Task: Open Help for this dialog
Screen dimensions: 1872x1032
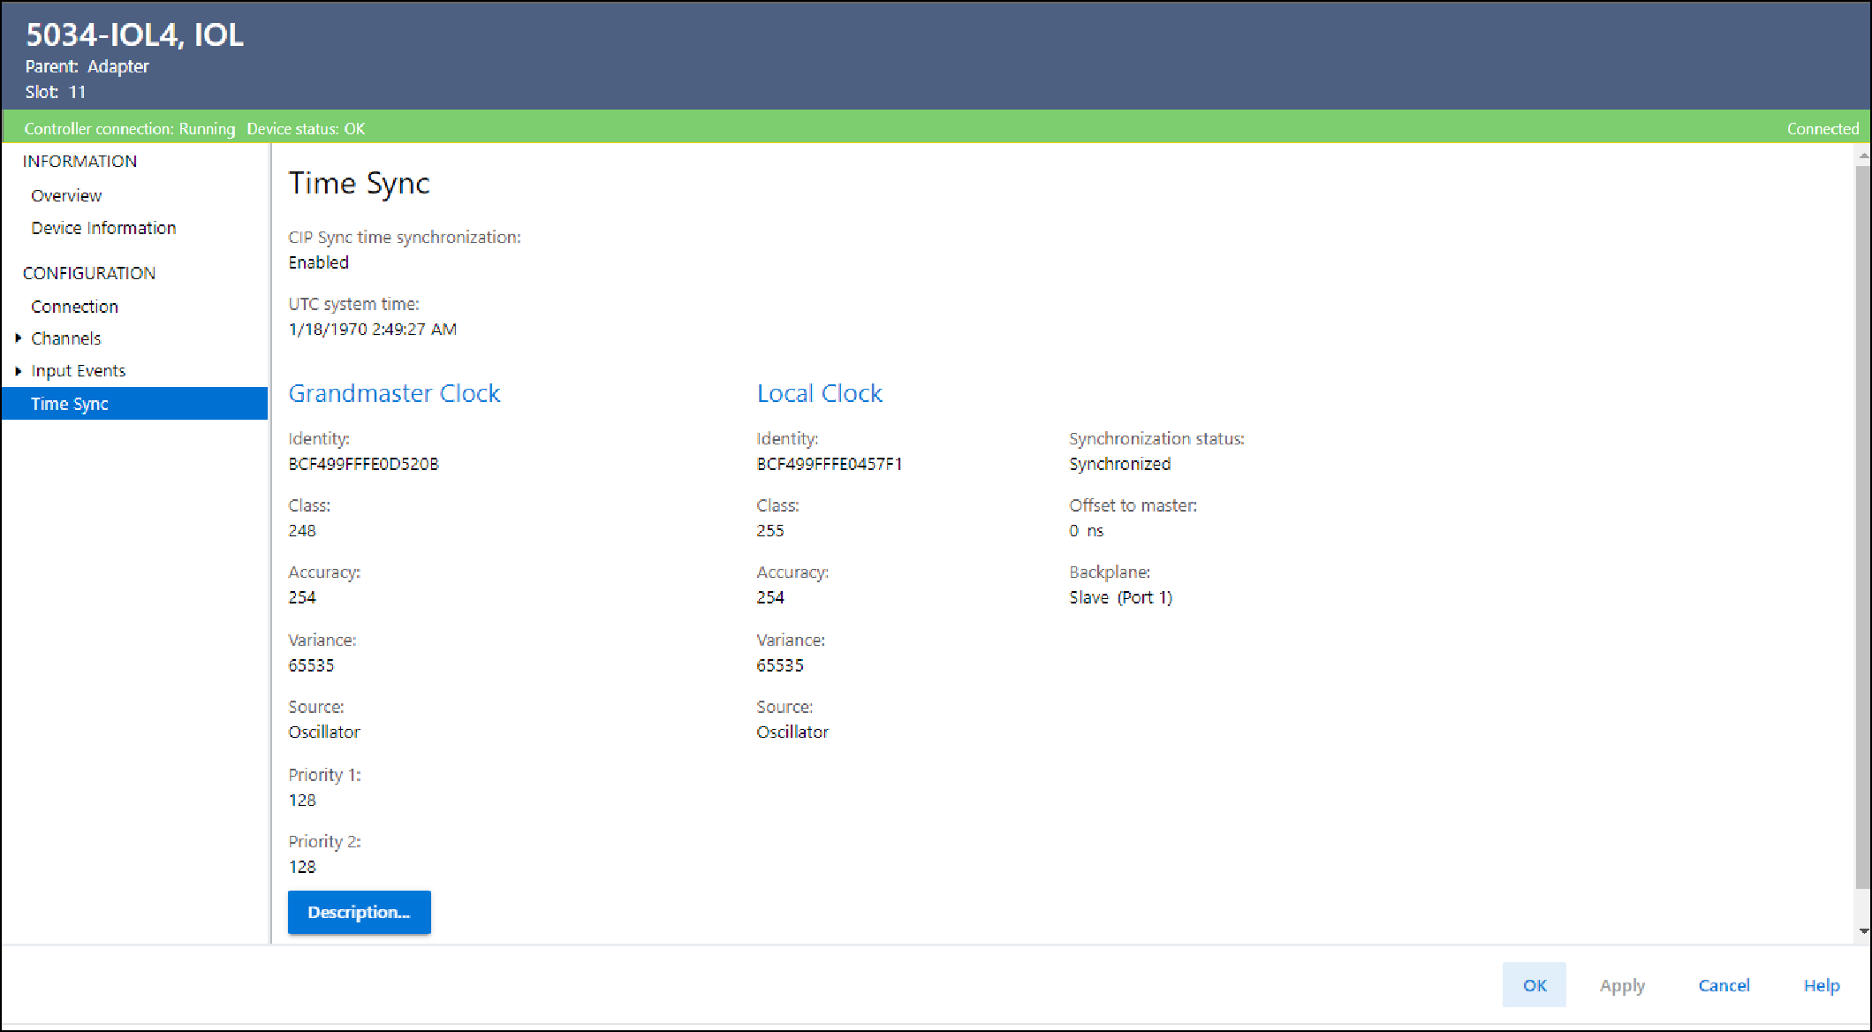Action: tap(1822, 985)
